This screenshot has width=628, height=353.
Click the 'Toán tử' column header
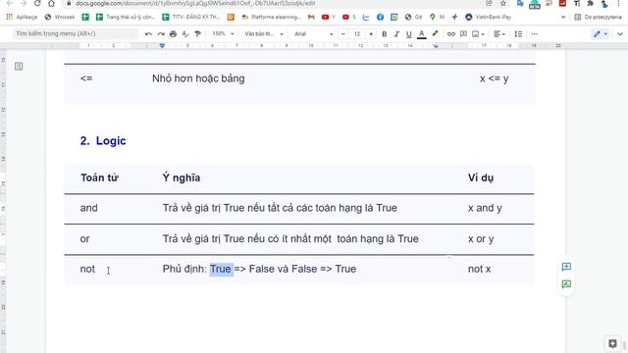point(99,177)
